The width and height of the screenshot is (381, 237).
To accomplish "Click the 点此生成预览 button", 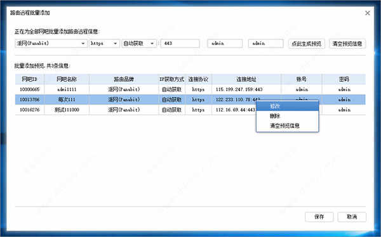I will point(307,44).
